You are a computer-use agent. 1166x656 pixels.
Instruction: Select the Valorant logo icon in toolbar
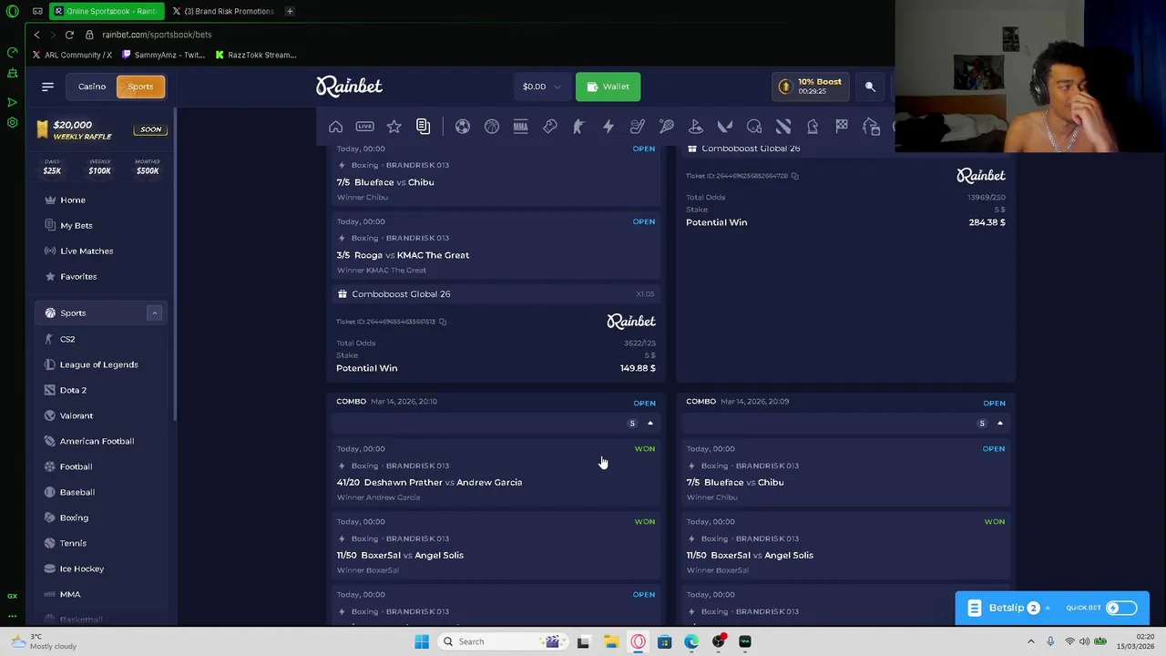tap(725, 127)
